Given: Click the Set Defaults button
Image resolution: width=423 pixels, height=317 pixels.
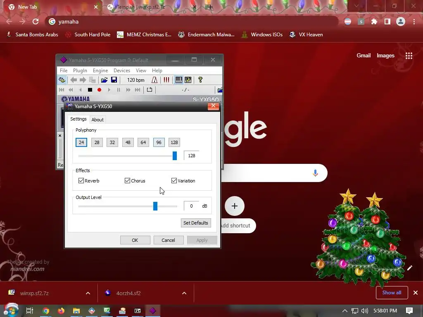Looking at the screenshot, I should 196,223.
